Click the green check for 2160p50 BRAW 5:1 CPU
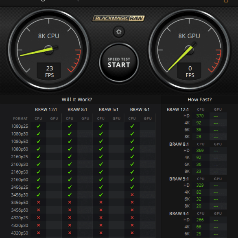Screen dimensions: 238x238 tap(101, 172)
